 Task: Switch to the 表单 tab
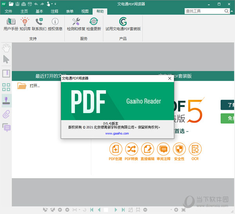[70, 11]
